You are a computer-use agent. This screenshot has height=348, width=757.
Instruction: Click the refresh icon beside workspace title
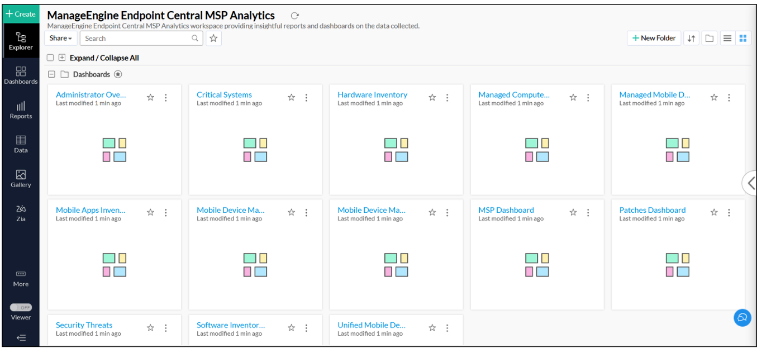coord(295,16)
